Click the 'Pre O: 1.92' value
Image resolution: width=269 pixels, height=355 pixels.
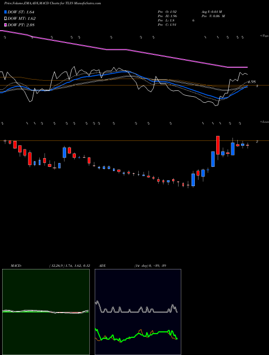167,12
